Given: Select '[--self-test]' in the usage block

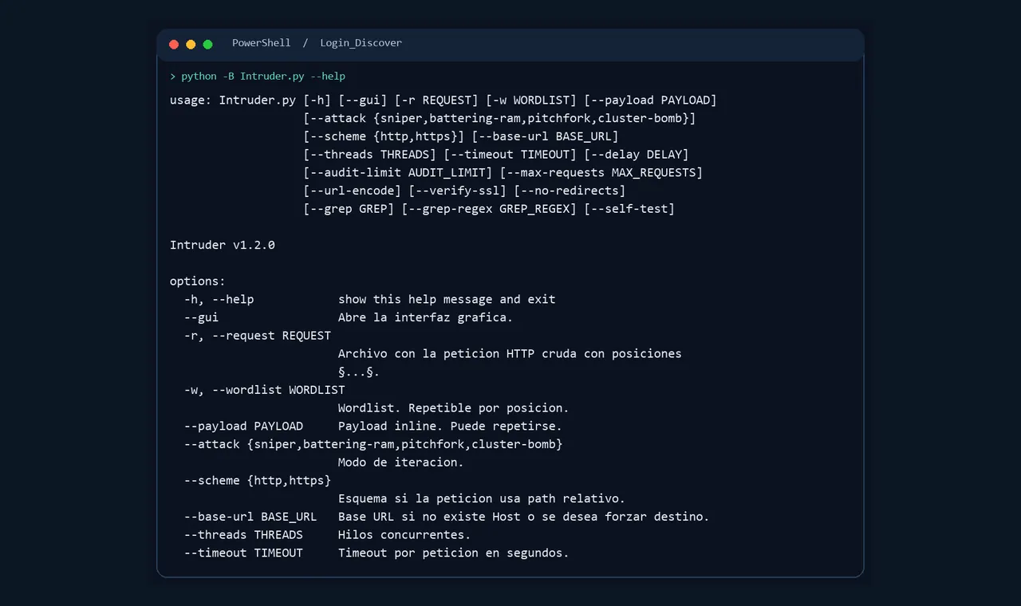Looking at the screenshot, I should (x=629, y=209).
